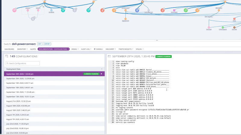Image resolution: width=241 pixels, height=135 pixels.
Task: Select the brown Aruba node at right
Action: pos(234,27)
